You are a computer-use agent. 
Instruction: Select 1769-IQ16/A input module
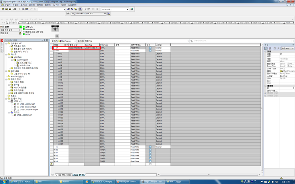(x=26, y=107)
